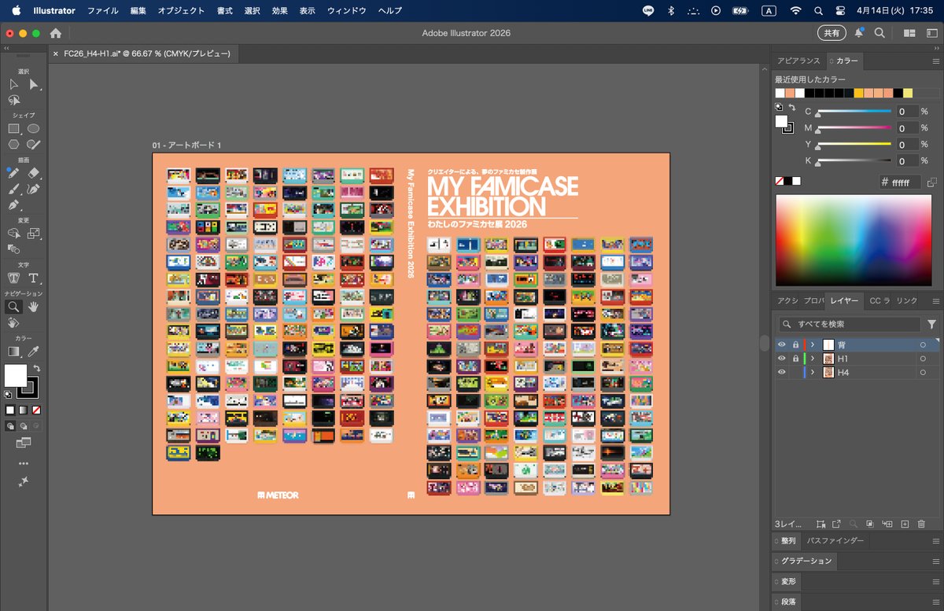The height and width of the screenshot is (611, 944).
Task: Open the オブジェクト menu
Action: pos(181,11)
